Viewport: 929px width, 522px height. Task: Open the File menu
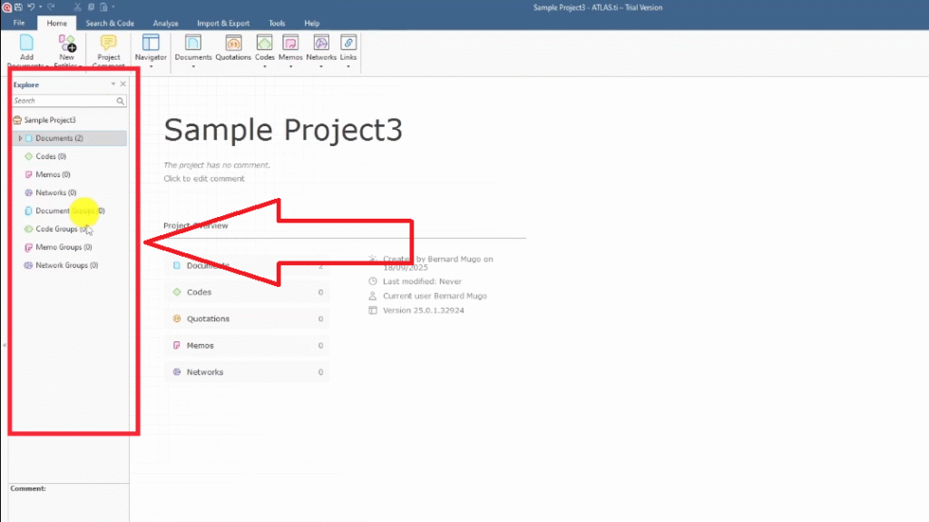tap(19, 23)
